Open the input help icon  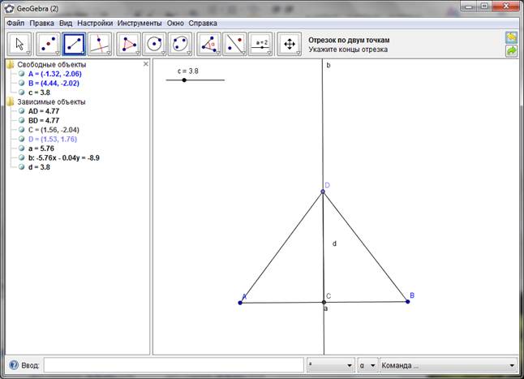14,365
